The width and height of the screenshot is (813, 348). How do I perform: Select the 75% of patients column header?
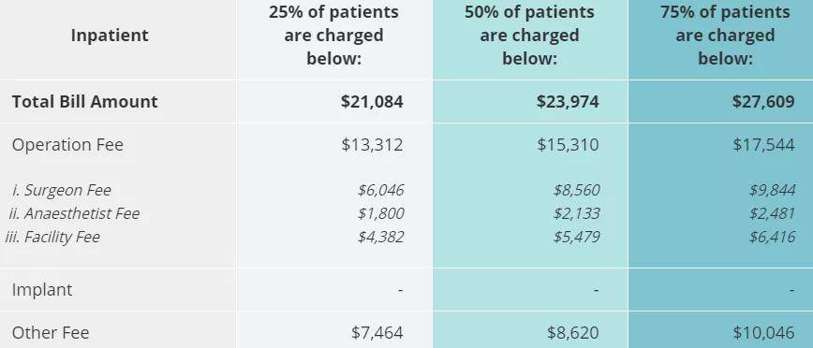(725, 36)
